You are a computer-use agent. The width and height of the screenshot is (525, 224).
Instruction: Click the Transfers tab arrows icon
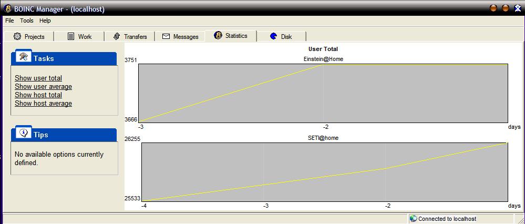tap(117, 36)
